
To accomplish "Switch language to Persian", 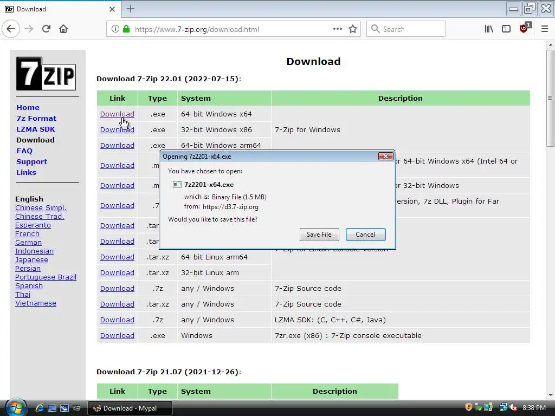I will (28, 269).
